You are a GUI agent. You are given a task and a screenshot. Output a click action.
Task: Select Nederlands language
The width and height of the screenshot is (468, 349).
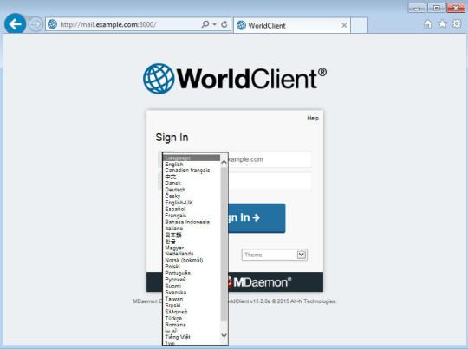click(179, 254)
